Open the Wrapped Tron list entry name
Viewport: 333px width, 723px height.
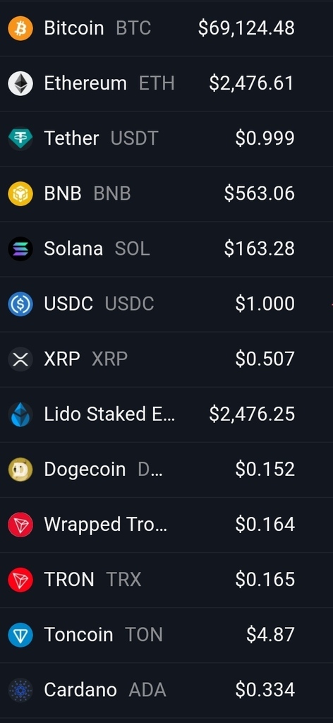coord(105,525)
